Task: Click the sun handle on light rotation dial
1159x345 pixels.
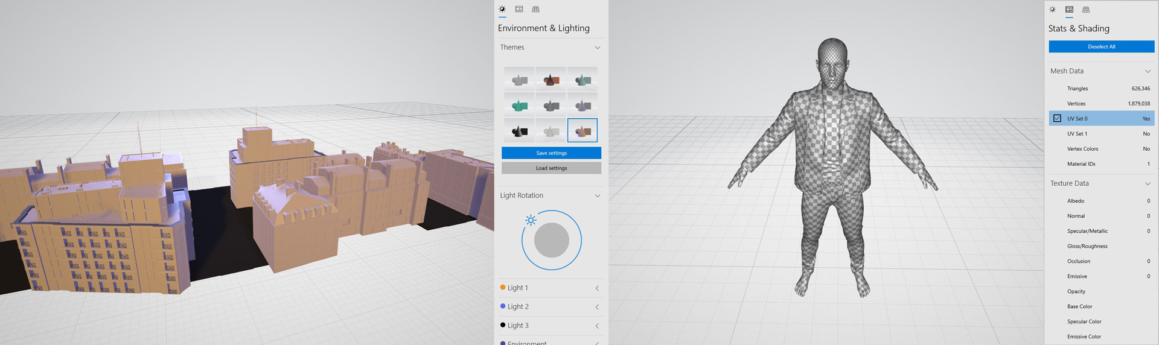Action: click(531, 220)
